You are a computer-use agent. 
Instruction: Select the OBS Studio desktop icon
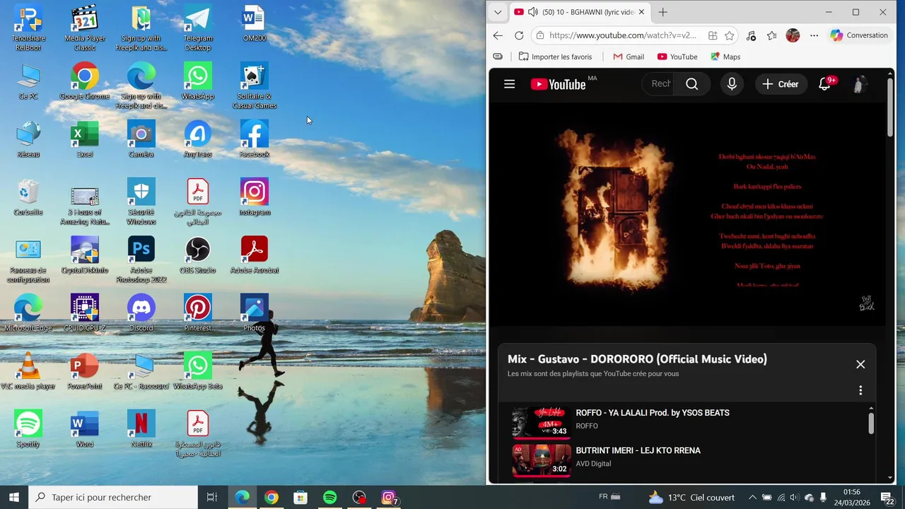point(198,255)
